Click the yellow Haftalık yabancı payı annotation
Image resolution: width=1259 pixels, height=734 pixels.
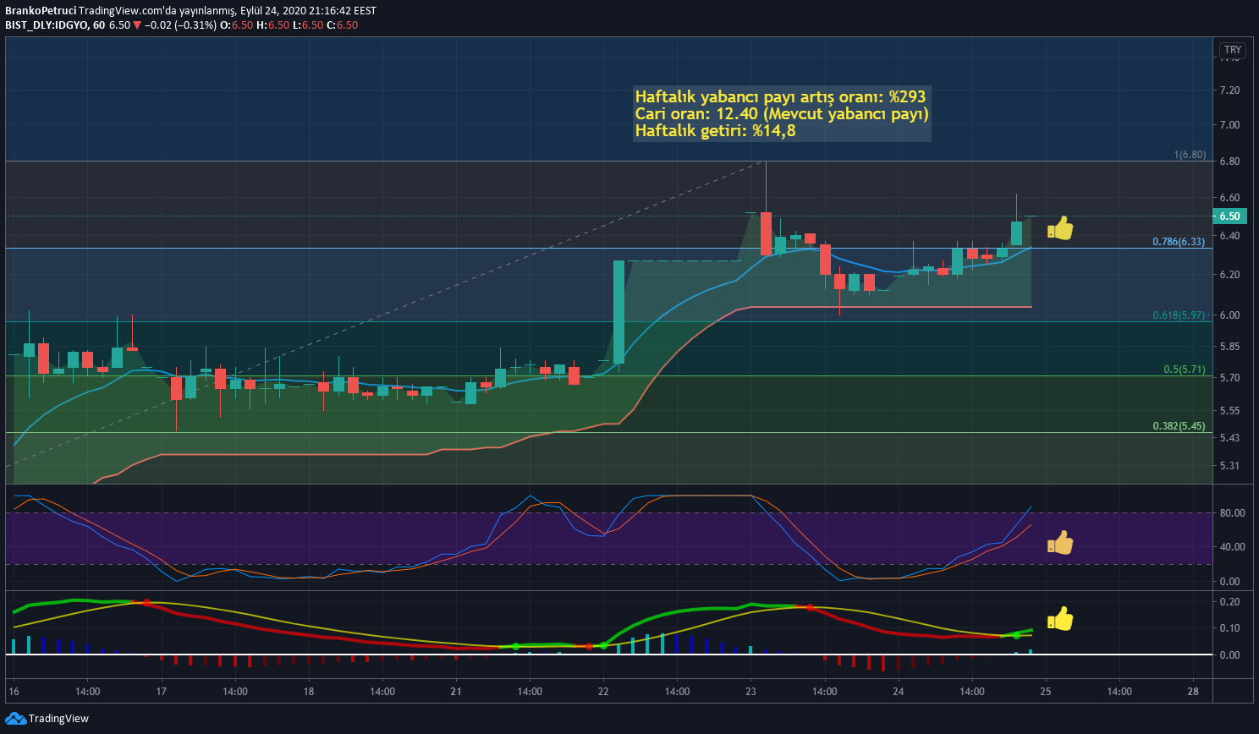tap(782, 113)
